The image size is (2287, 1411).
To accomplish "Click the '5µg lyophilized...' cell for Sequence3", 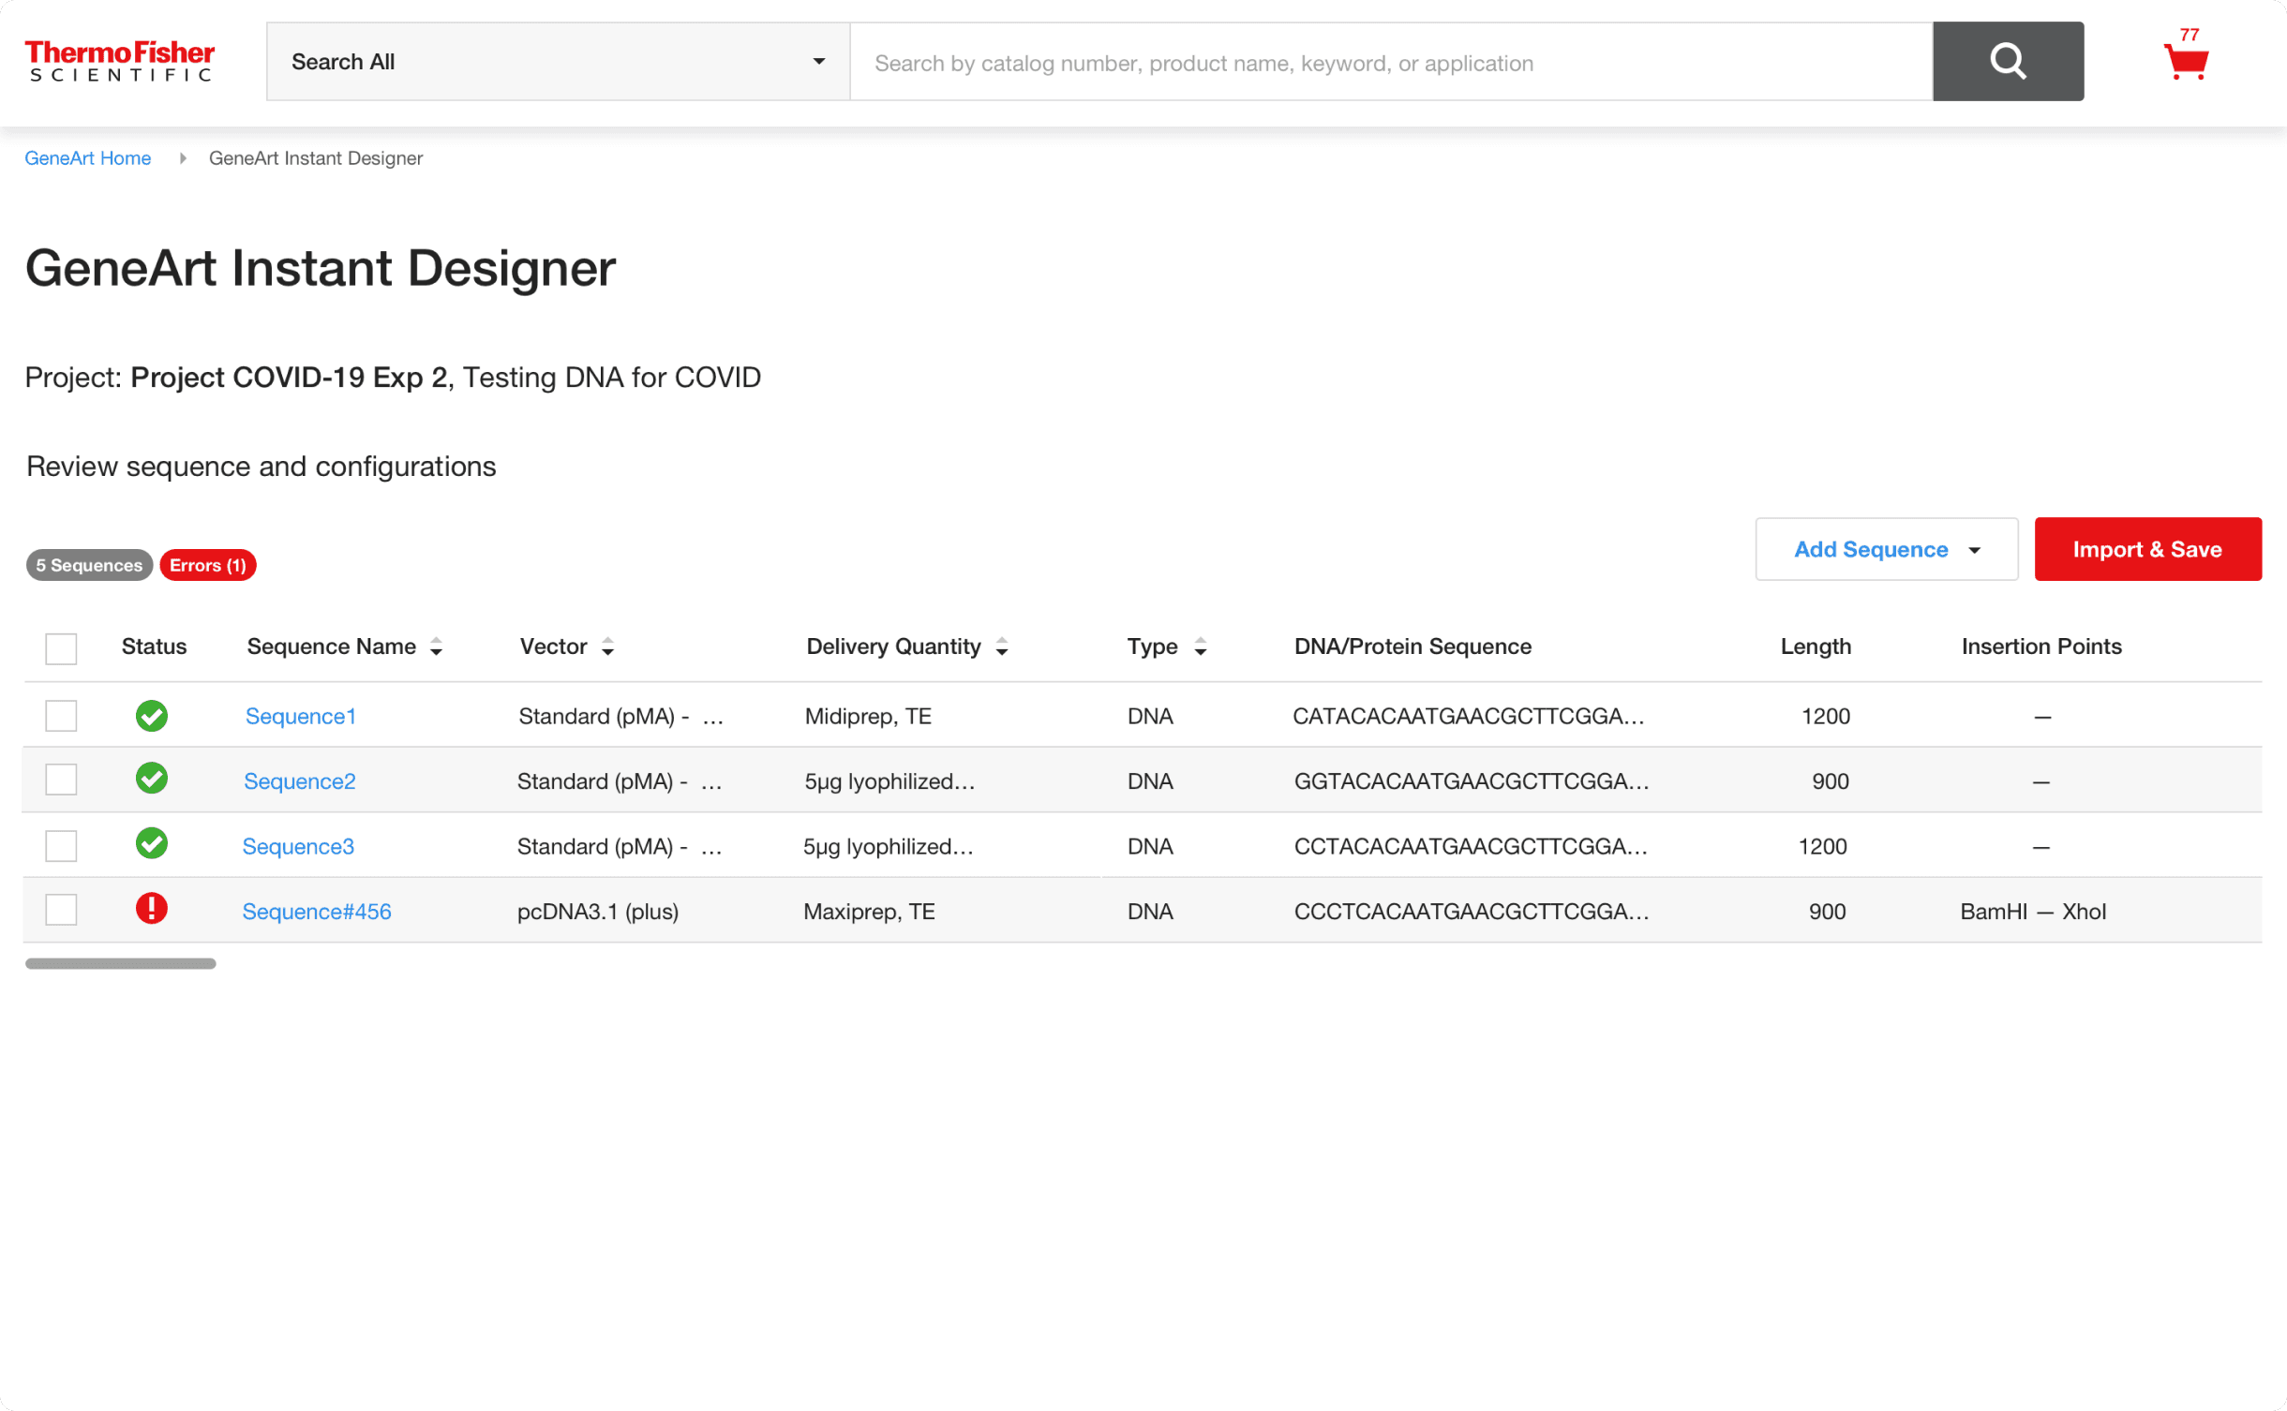I will tap(889, 847).
